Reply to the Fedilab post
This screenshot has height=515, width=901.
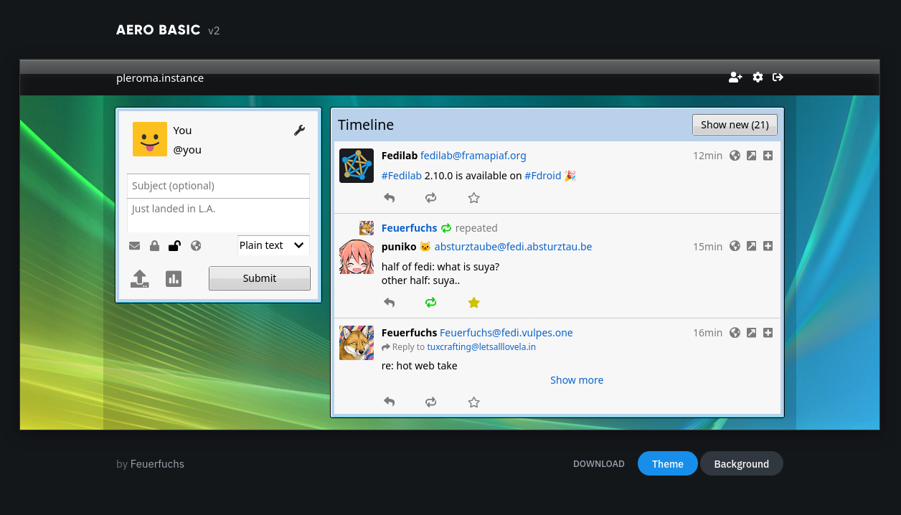[389, 198]
